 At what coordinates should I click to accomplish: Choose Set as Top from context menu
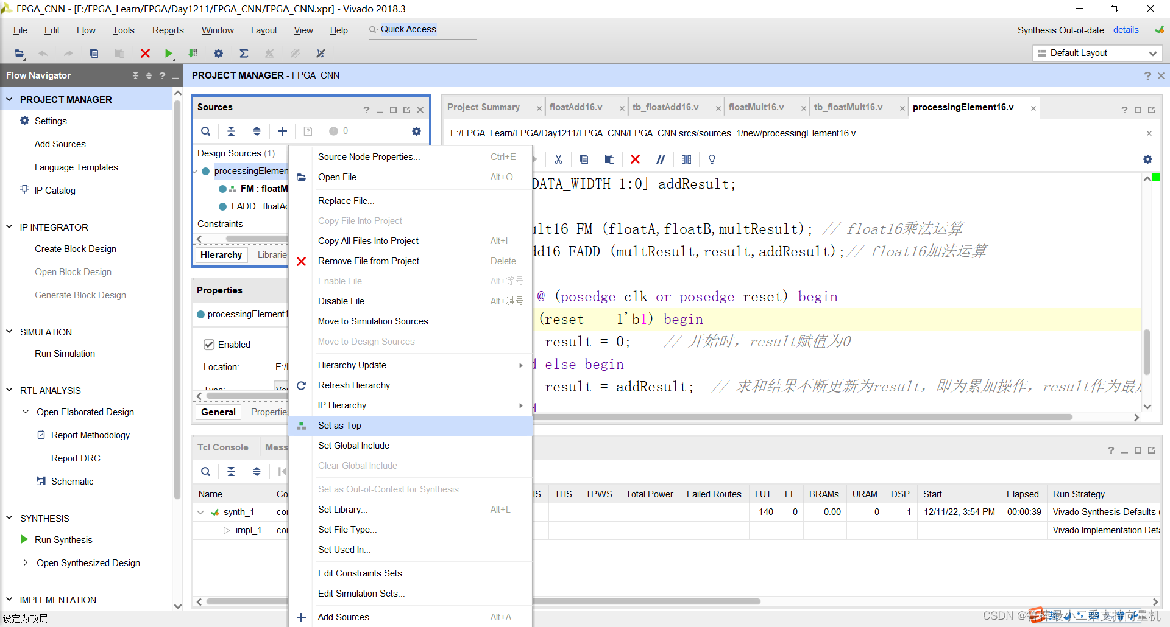tap(411, 426)
